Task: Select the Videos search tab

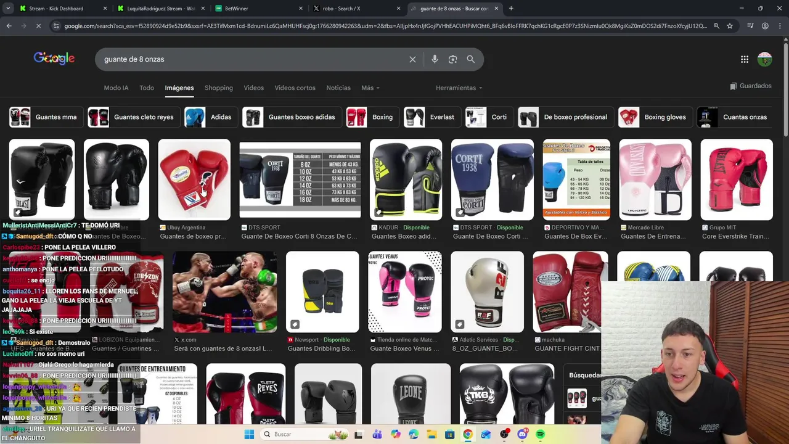Action: point(253,88)
